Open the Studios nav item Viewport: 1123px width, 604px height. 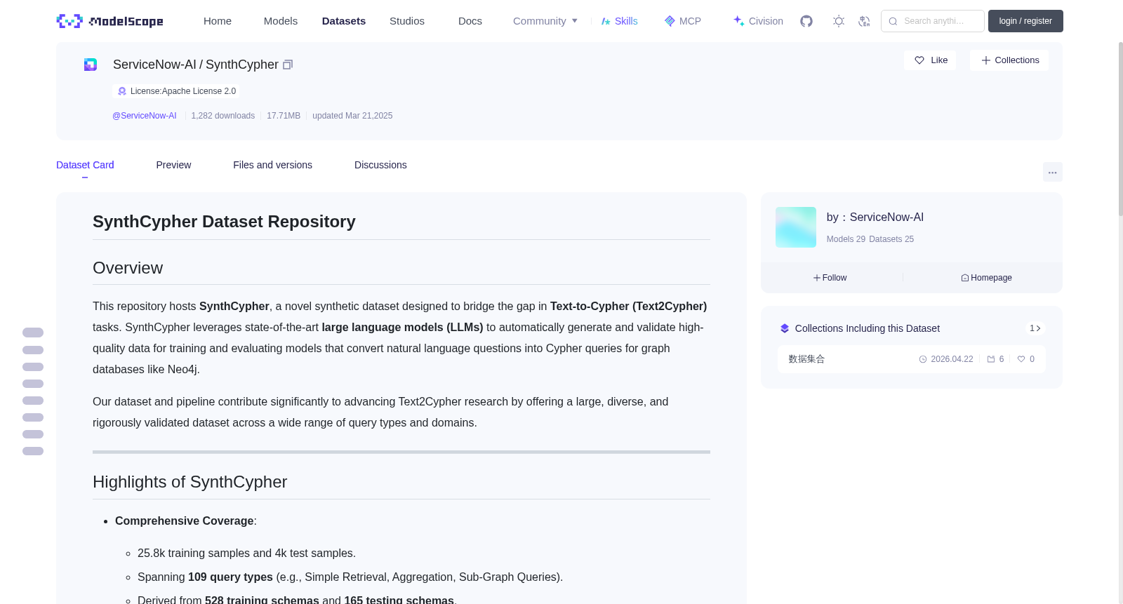tap(407, 21)
